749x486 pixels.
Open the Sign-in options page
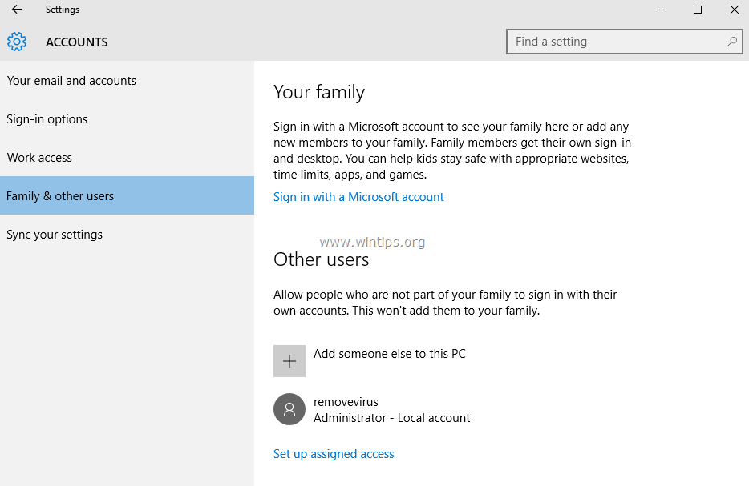point(47,118)
